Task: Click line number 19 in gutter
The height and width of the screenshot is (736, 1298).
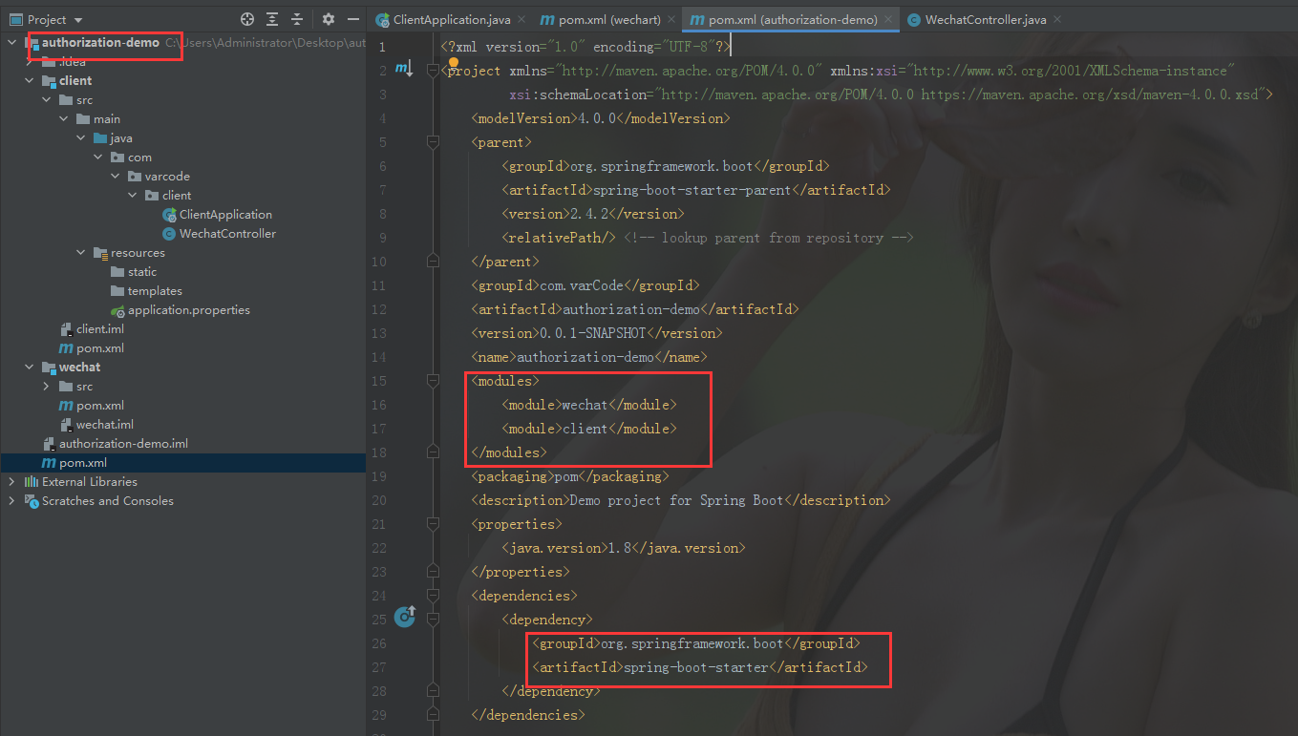Action: point(380,476)
